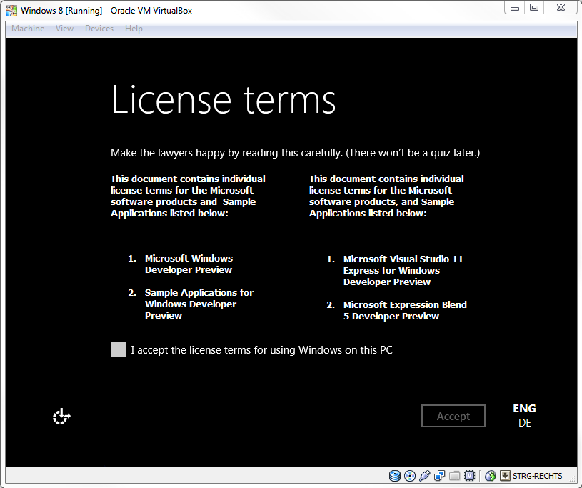Select Microsoft Windows Developer Preview list item
Viewport: 582px width, 488px height.
tap(189, 264)
